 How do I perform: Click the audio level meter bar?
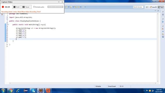pos(55,7)
